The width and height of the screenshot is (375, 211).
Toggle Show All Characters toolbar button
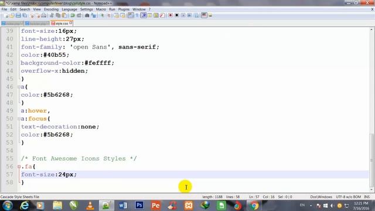[x=137, y=16]
